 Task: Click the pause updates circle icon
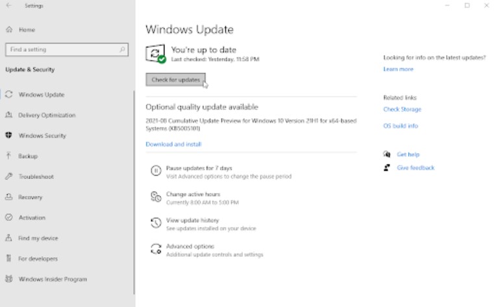pyautogui.click(x=156, y=170)
